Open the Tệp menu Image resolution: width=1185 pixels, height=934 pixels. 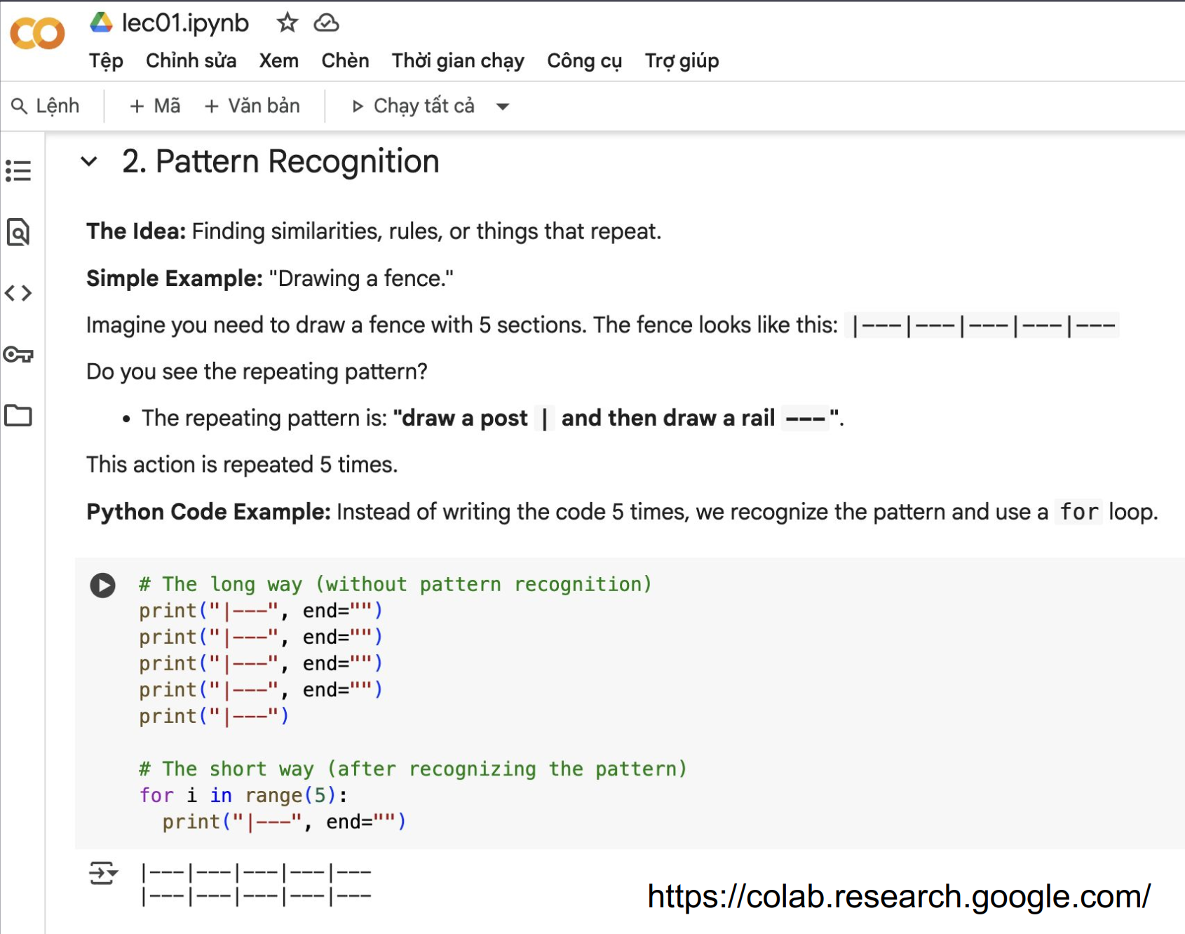pyautogui.click(x=105, y=61)
